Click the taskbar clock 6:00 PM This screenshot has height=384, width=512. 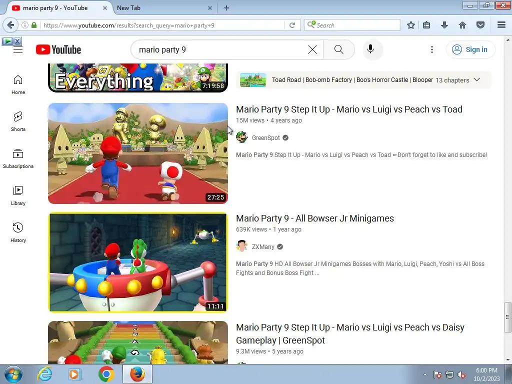tap(486, 374)
